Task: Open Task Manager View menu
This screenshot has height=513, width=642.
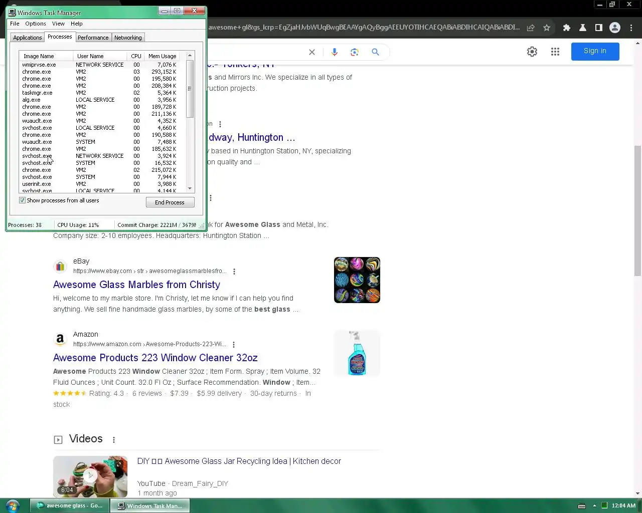Action: pyautogui.click(x=58, y=24)
